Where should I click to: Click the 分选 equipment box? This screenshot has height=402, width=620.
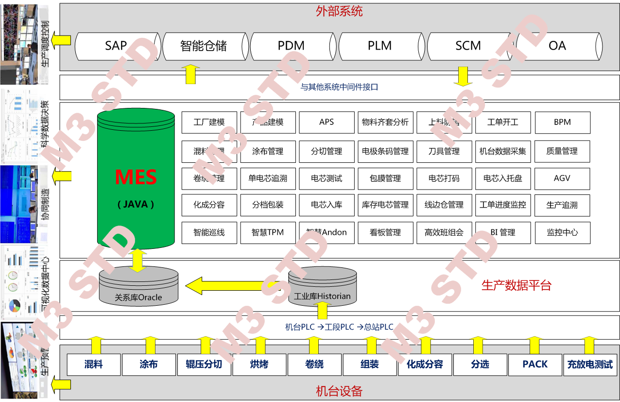click(480, 365)
